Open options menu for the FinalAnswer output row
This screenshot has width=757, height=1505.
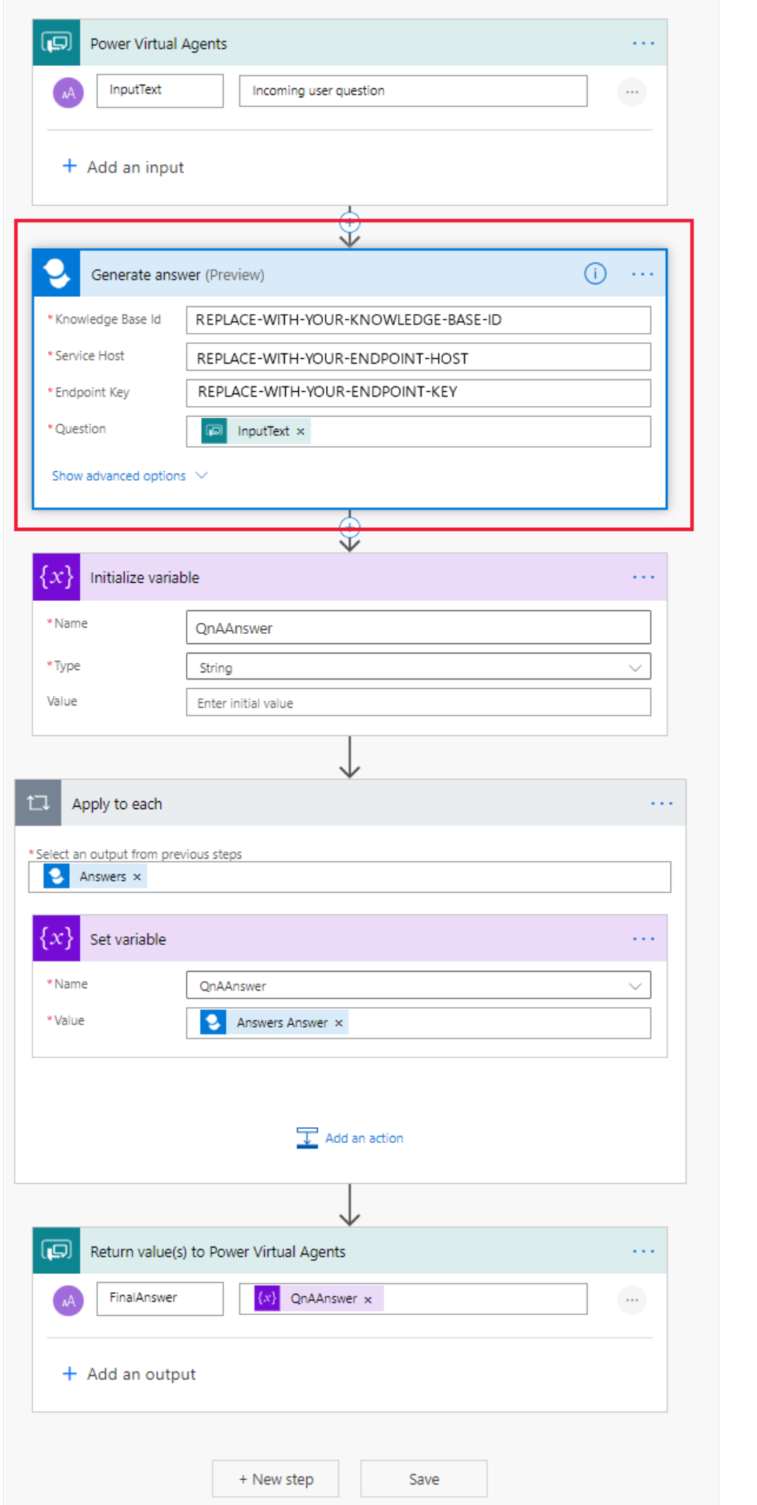pyautogui.click(x=632, y=1300)
